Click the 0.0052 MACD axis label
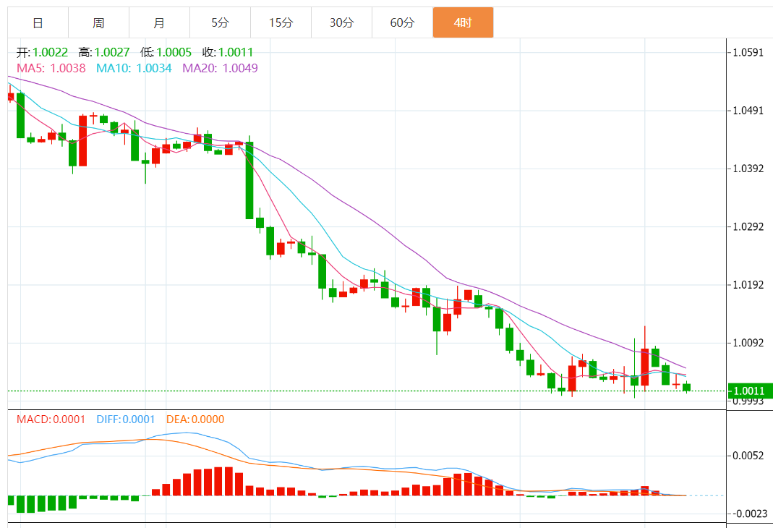 [748, 456]
